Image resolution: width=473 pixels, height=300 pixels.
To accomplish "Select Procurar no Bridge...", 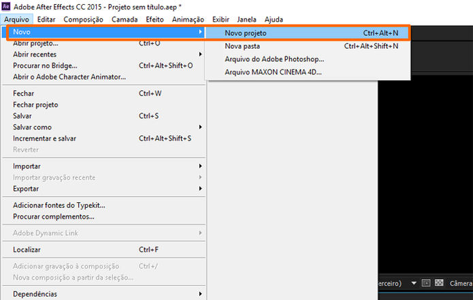I will [x=104, y=66].
